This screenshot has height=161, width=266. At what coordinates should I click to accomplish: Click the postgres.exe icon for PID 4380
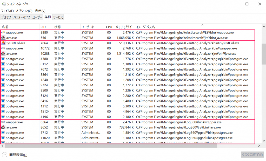point(3,59)
